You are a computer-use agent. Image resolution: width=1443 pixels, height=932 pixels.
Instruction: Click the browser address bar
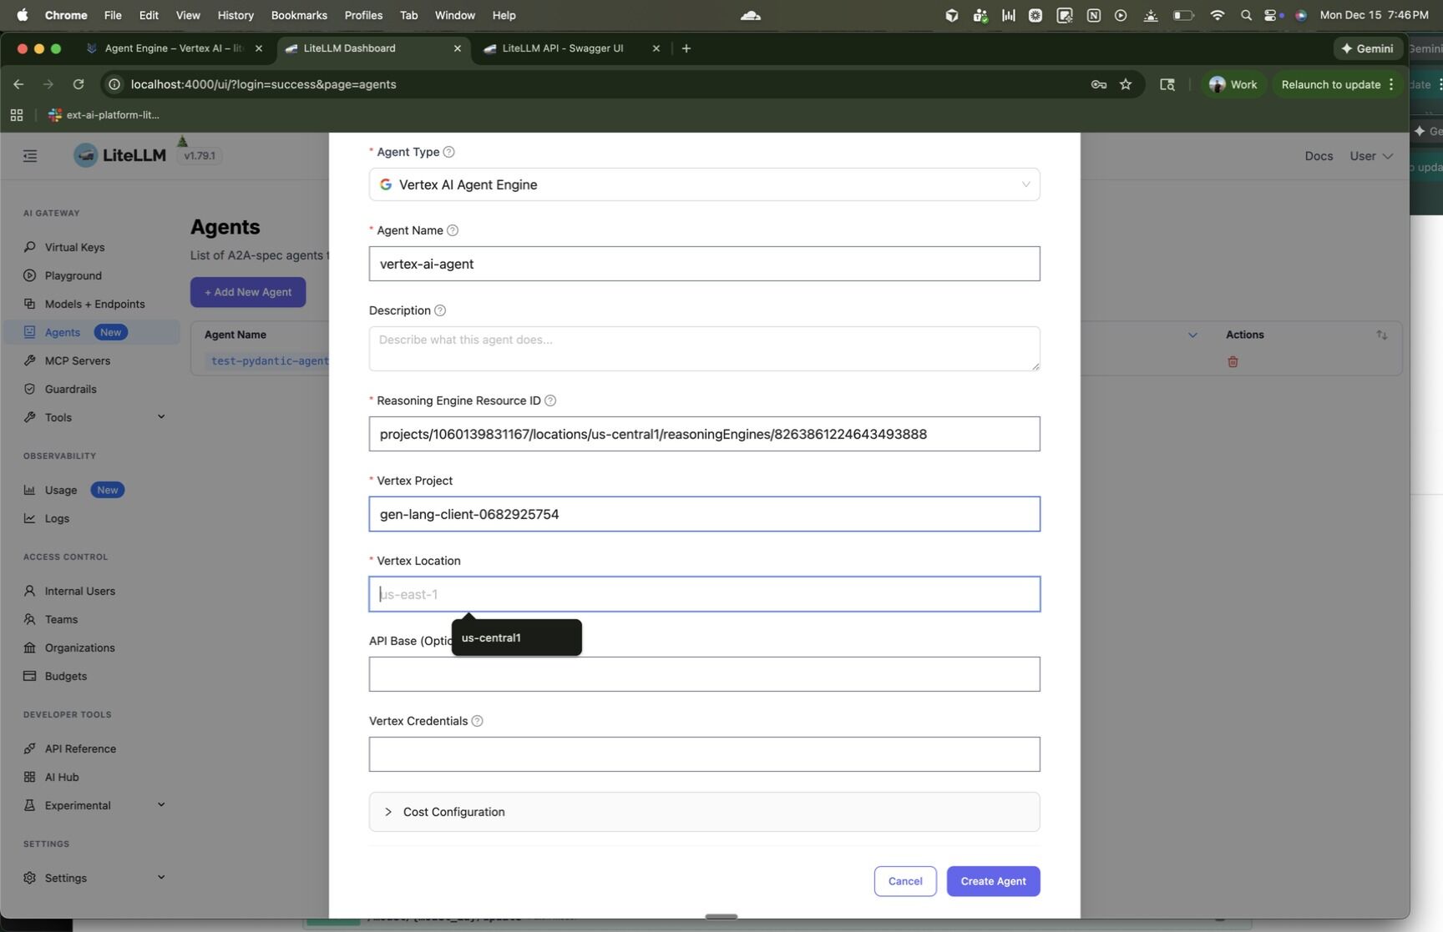pyautogui.click(x=601, y=84)
